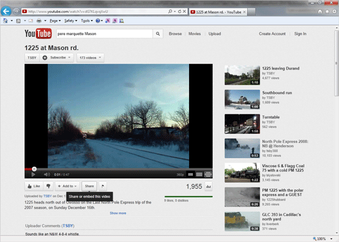The image size is (339, 242).
Task: Open the browser Home icon in the title area
Action: [x=320, y=12]
